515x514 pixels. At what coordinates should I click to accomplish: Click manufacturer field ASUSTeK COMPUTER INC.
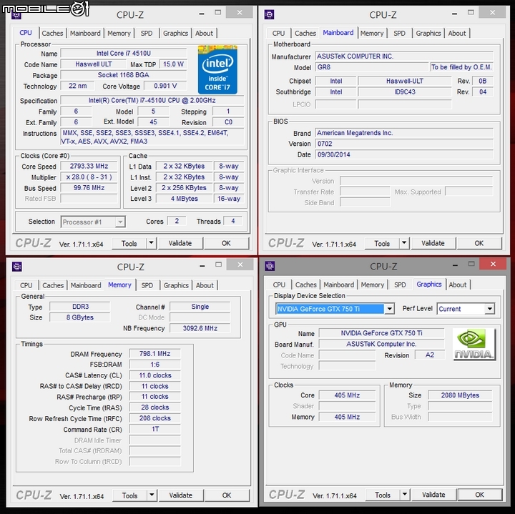[x=404, y=56]
